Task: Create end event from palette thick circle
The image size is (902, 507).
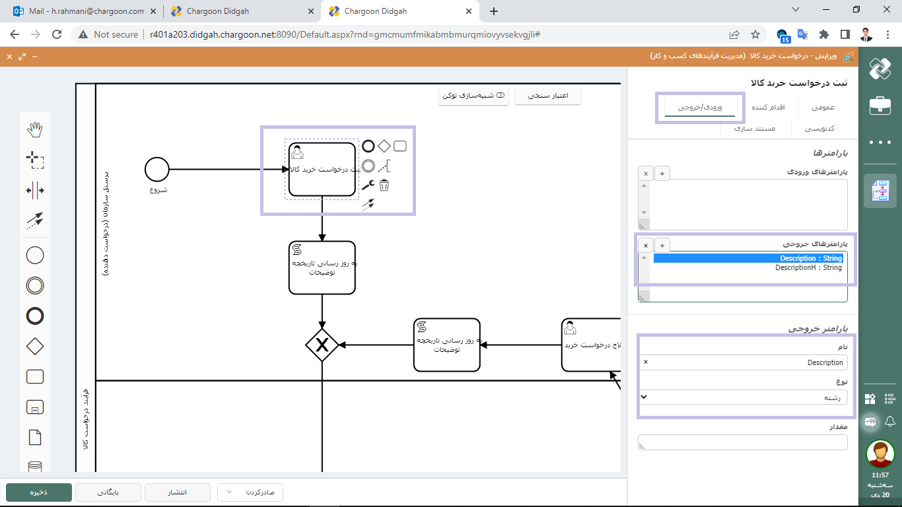Action: tap(34, 316)
